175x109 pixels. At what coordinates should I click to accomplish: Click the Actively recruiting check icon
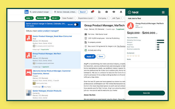[86, 50]
